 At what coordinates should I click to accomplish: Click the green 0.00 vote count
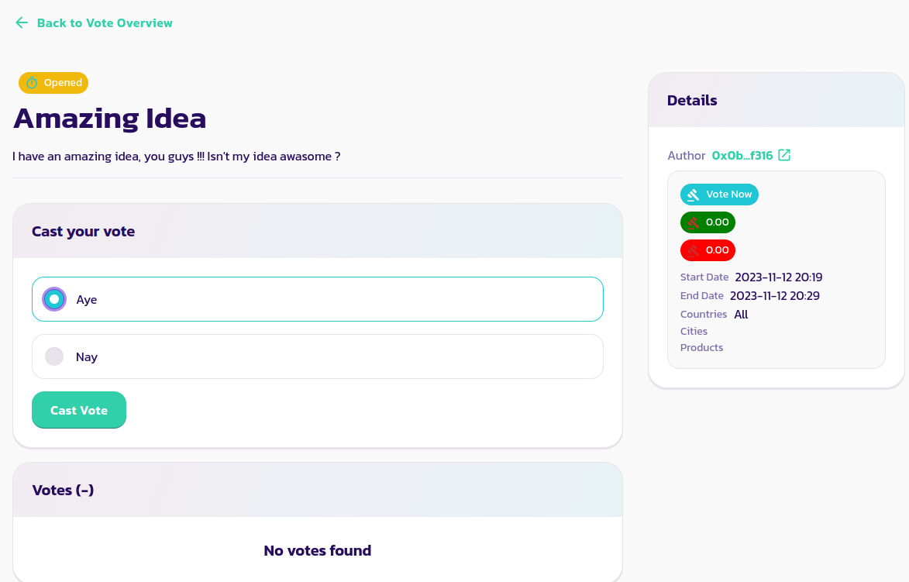coord(717,222)
